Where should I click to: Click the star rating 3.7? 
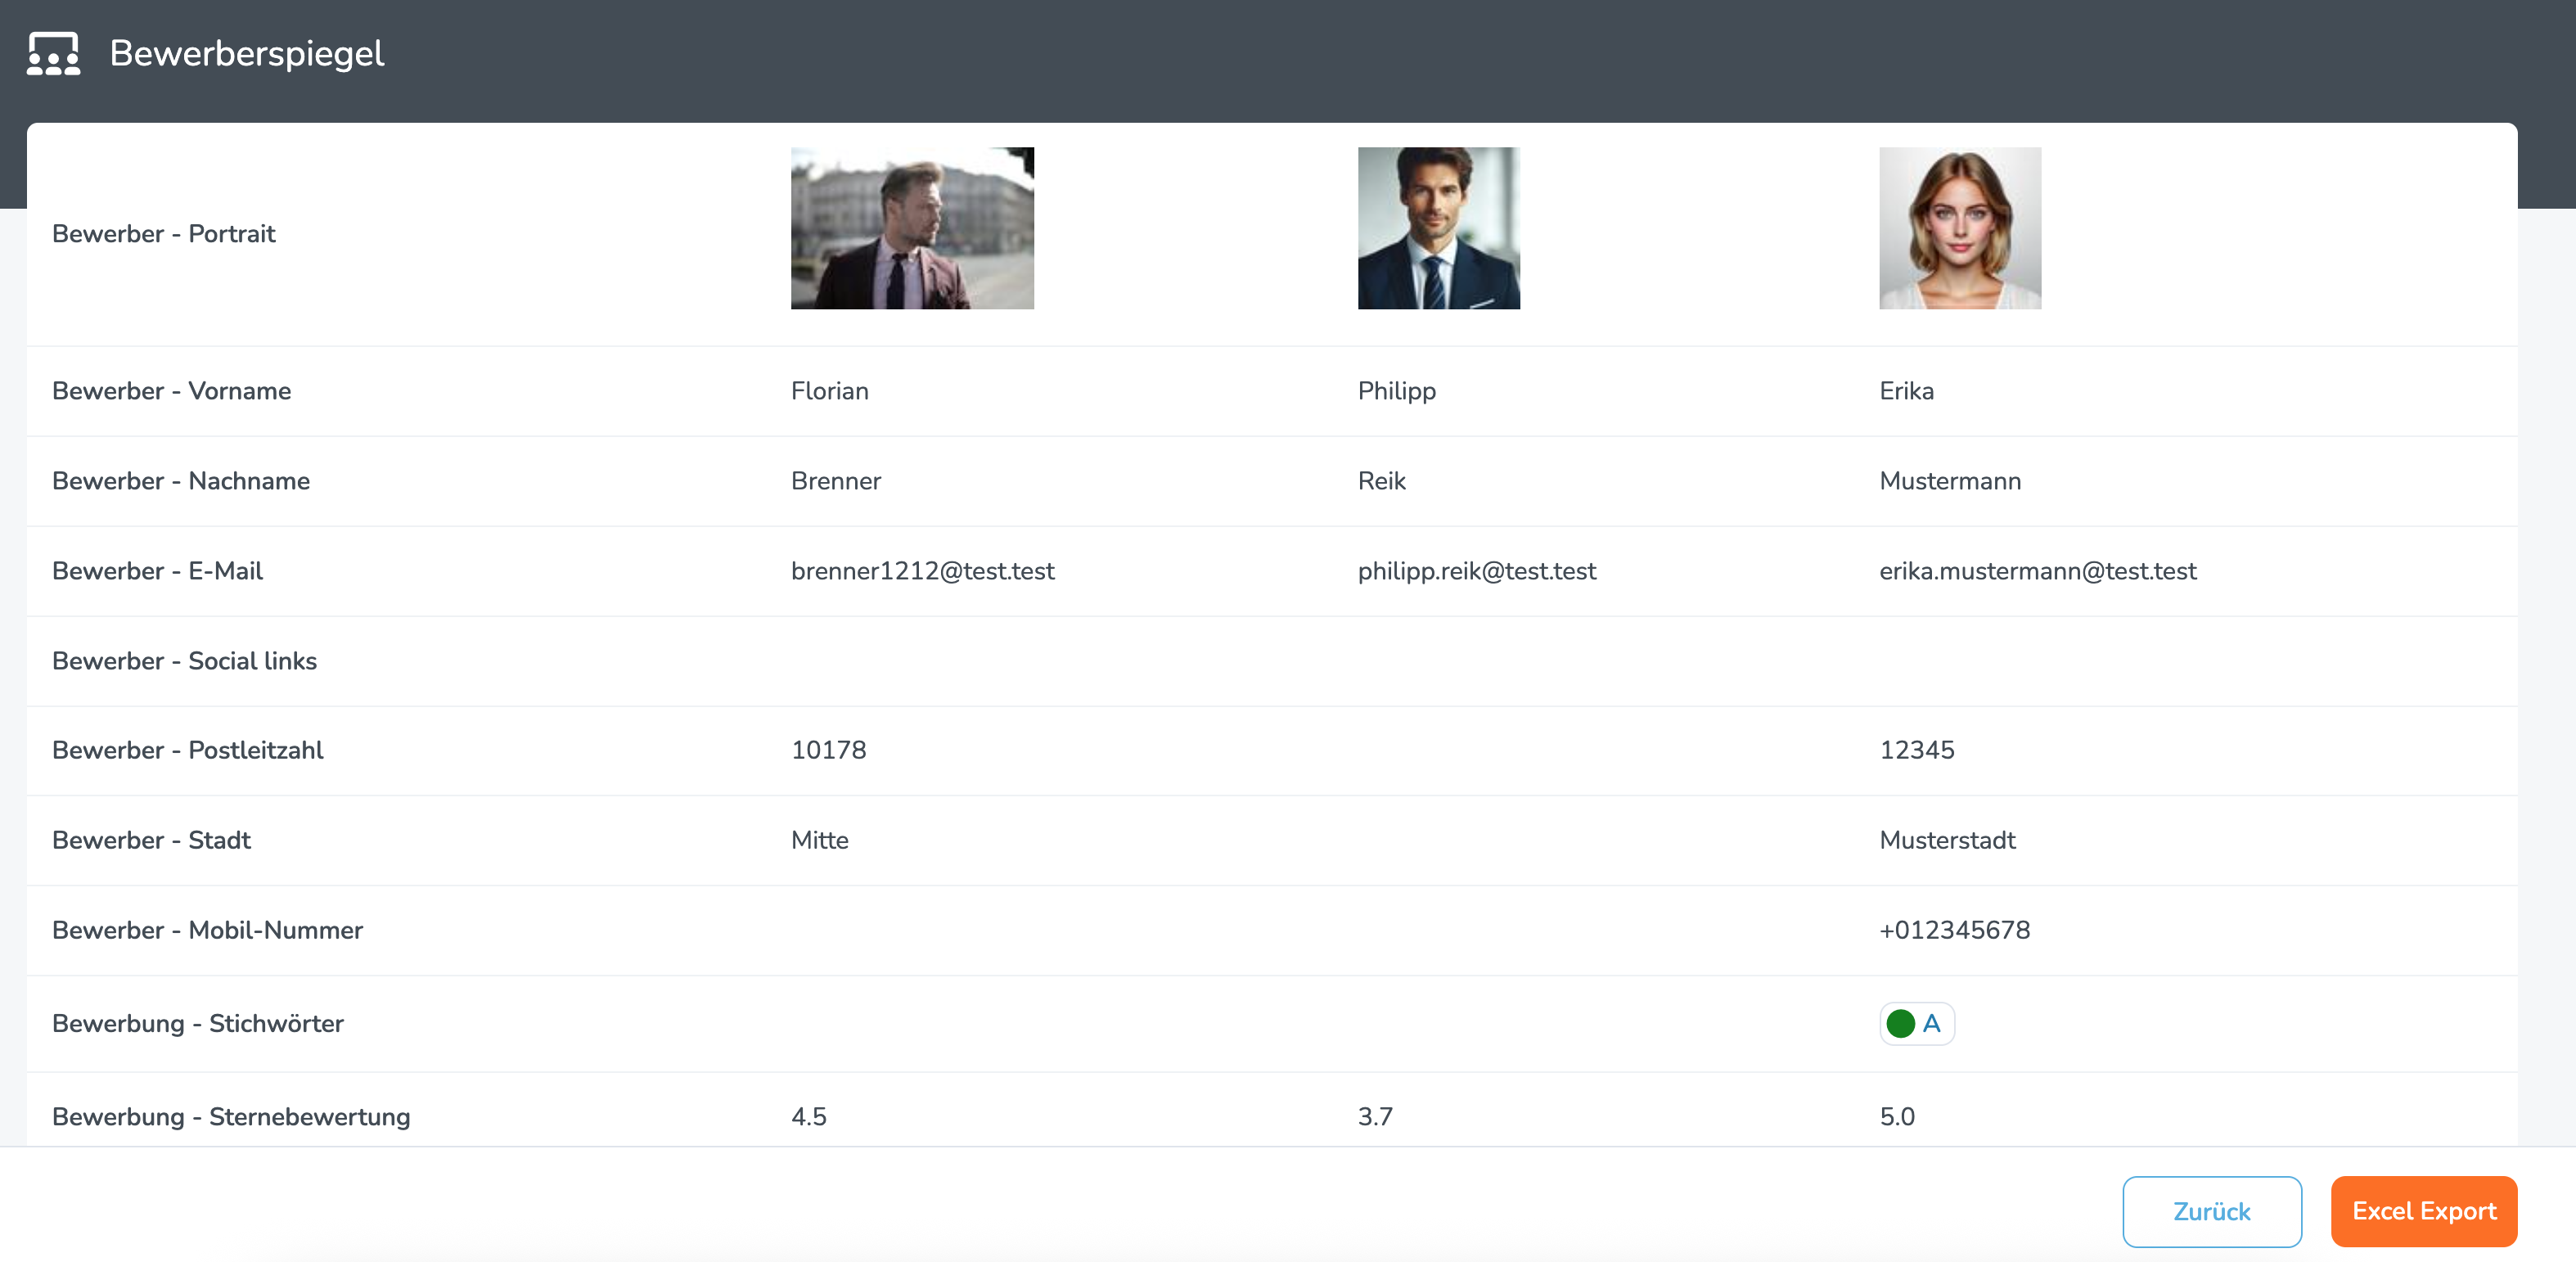tap(1375, 1116)
